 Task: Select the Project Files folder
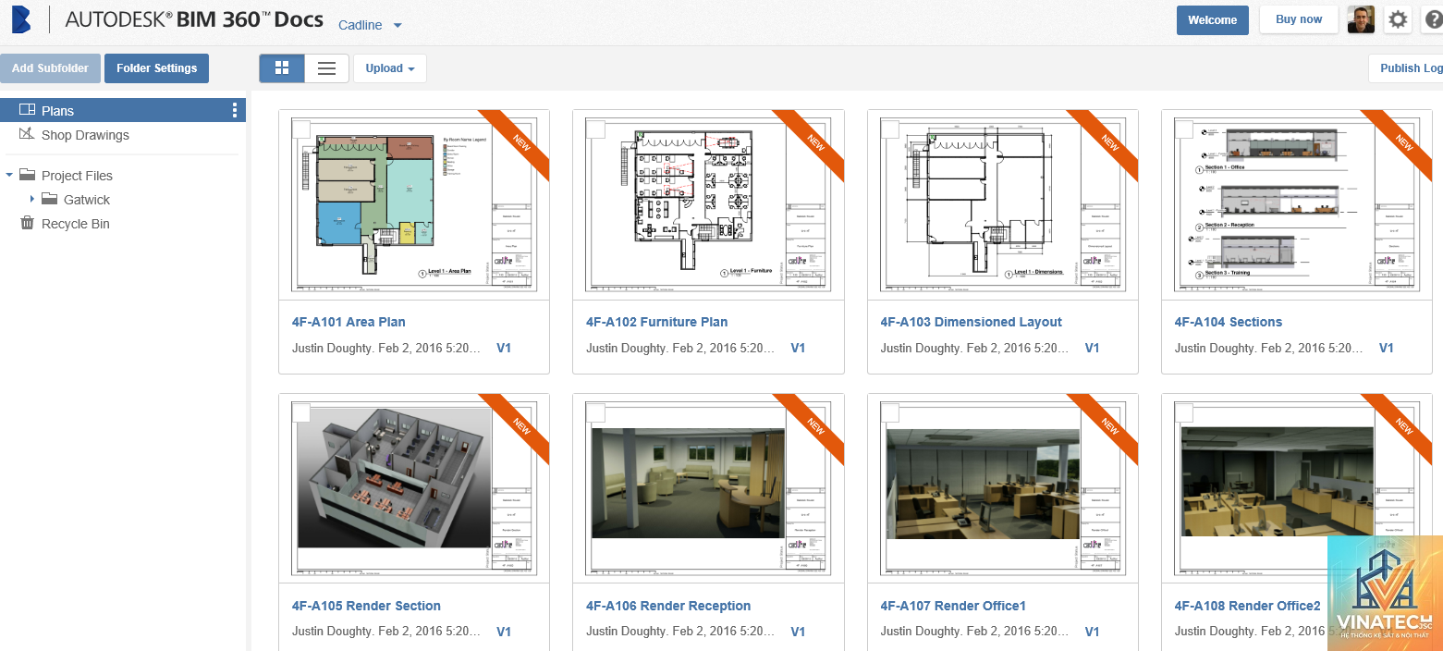coord(77,175)
